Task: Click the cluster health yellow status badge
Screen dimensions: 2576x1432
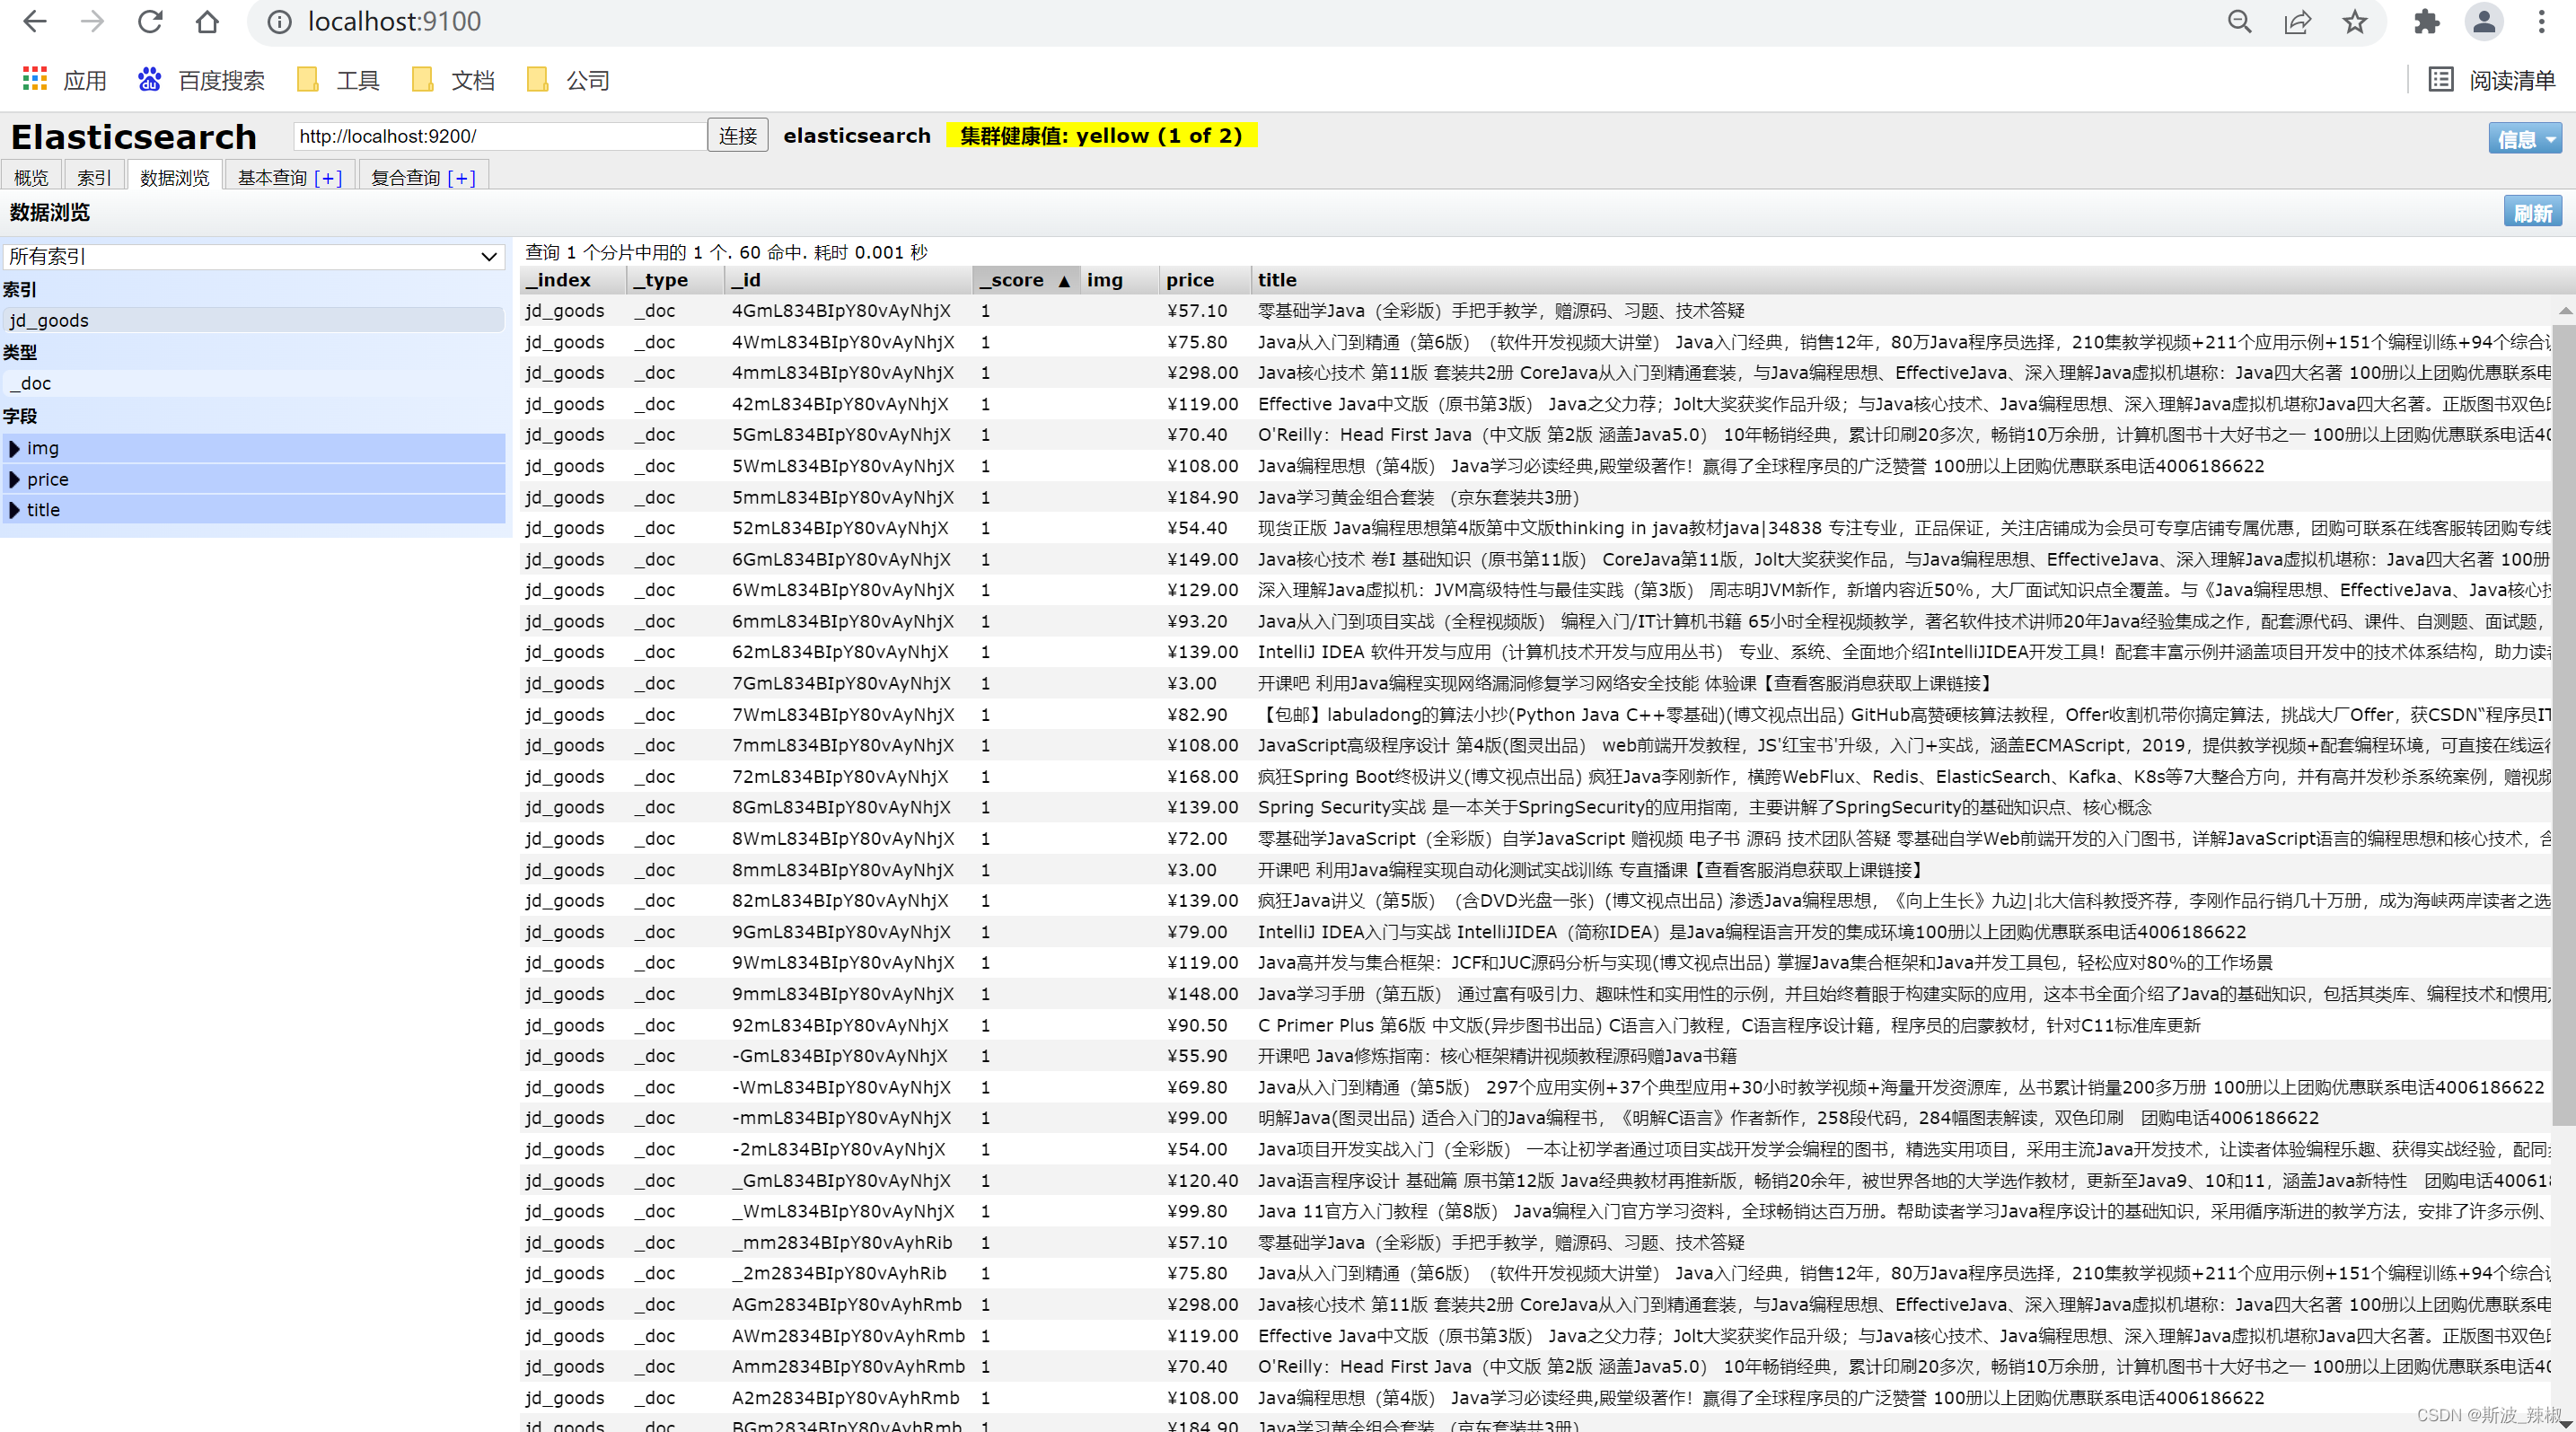Action: pos(1101,135)
